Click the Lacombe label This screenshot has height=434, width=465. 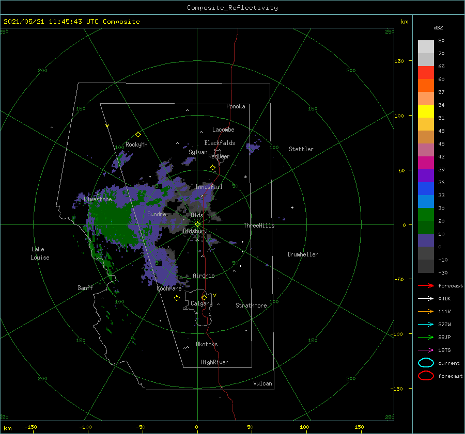(223, 130)
